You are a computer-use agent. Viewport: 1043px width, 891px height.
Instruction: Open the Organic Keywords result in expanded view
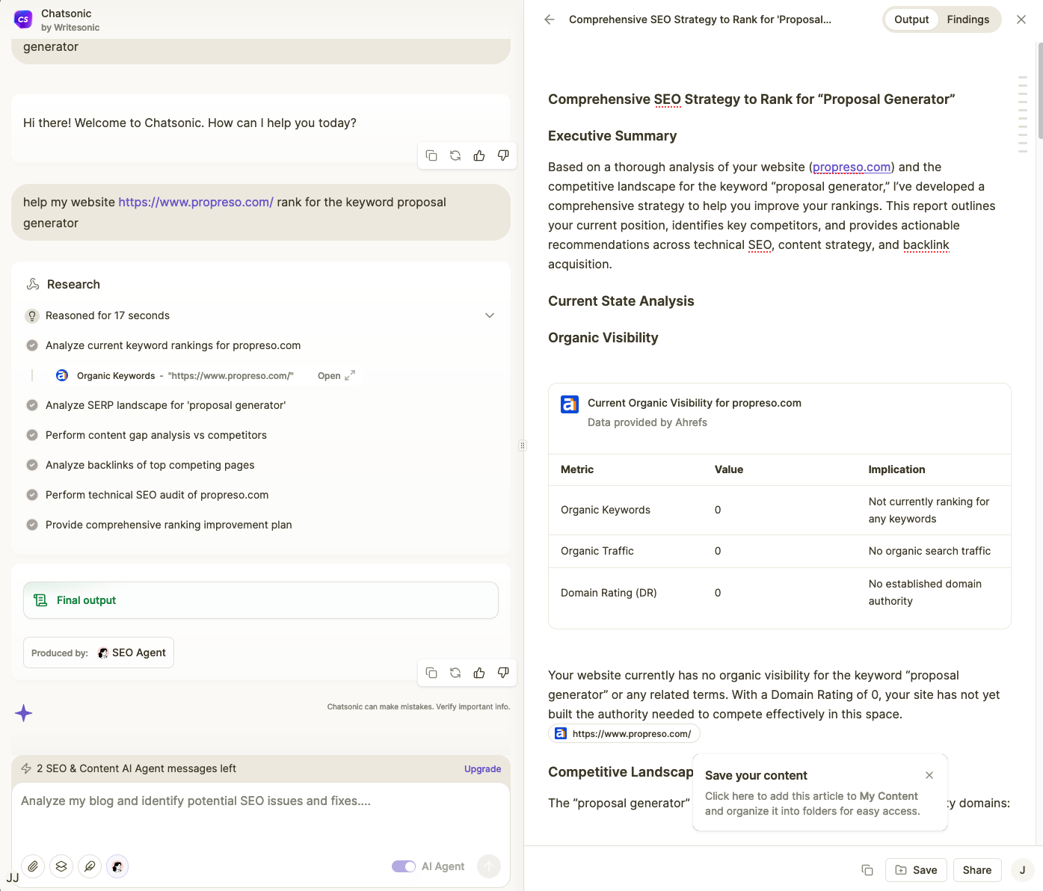coord(336,375)
